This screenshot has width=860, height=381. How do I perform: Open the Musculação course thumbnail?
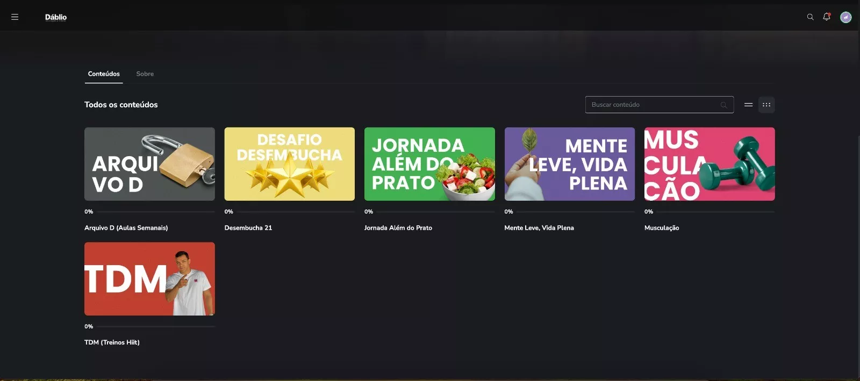click(x=709, y=164)
